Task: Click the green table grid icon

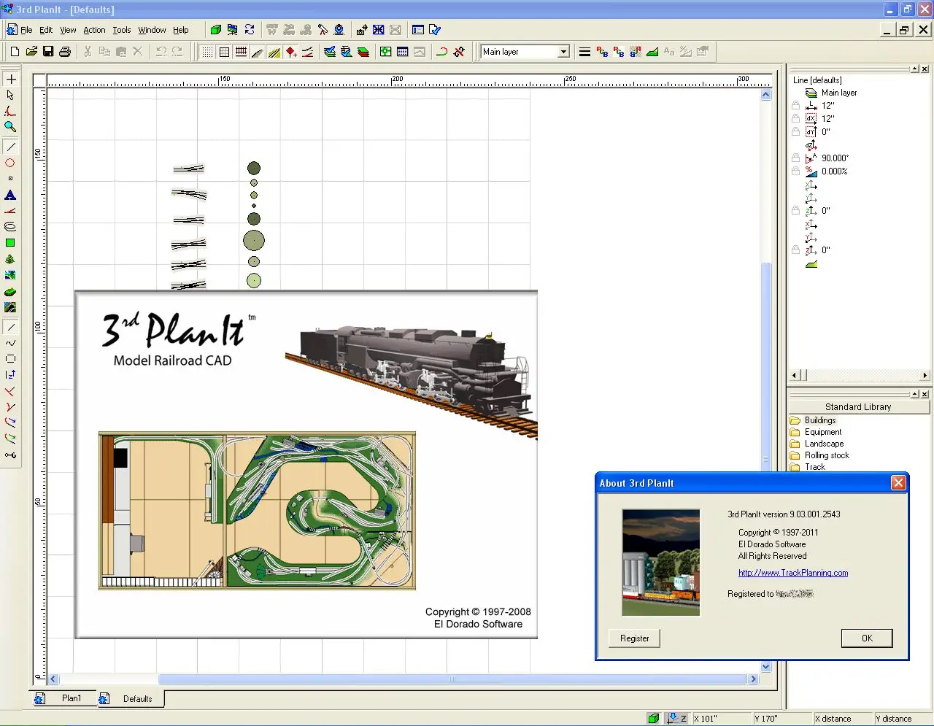Action: click(385, 52)
